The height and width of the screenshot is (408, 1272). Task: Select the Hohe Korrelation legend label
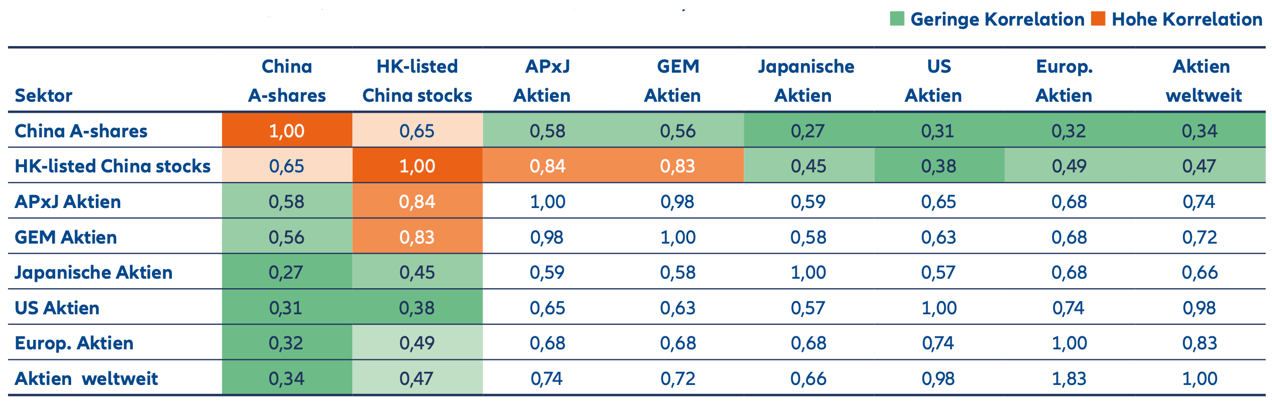[1187, 20]
